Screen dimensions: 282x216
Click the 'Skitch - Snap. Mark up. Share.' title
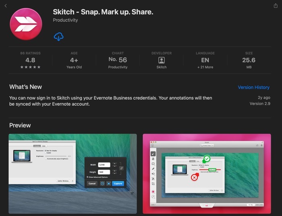click(103, 12)
